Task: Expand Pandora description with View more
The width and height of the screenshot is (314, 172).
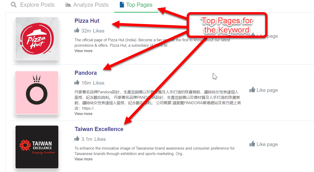Action: pyautogui.click(x=83, y=114)
